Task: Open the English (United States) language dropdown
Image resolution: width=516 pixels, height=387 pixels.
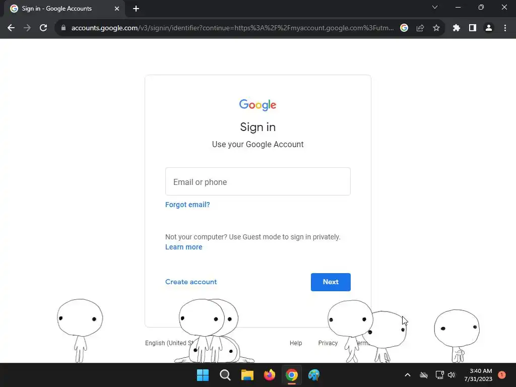Action: coord(169,343)
